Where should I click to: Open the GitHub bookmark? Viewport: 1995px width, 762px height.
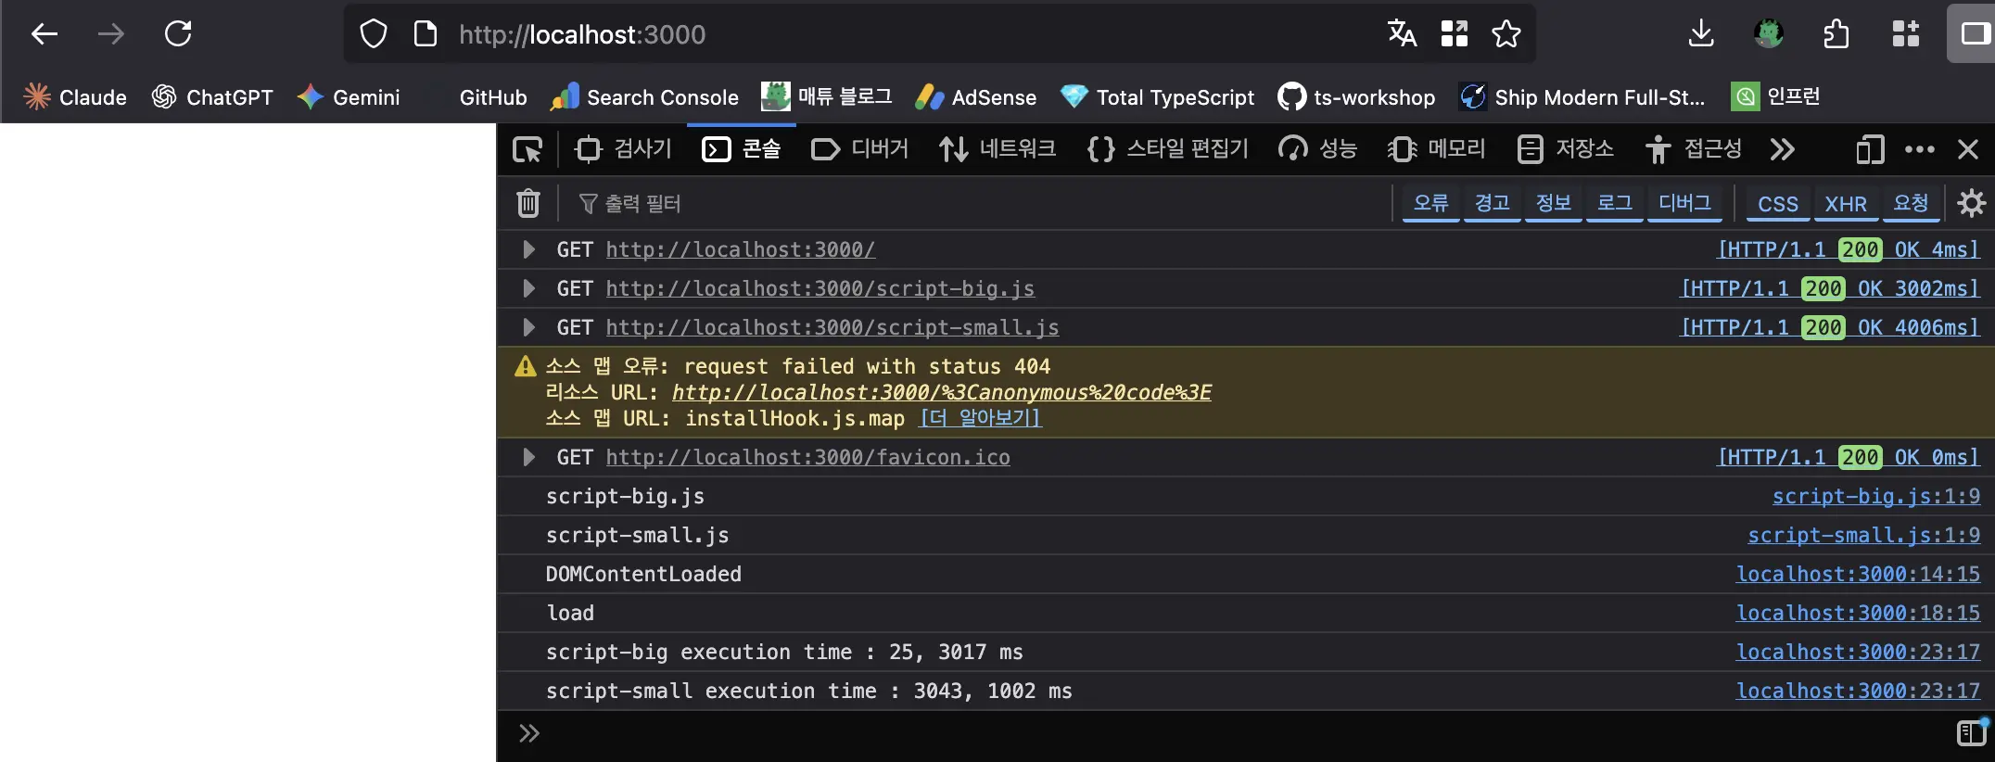492,97
